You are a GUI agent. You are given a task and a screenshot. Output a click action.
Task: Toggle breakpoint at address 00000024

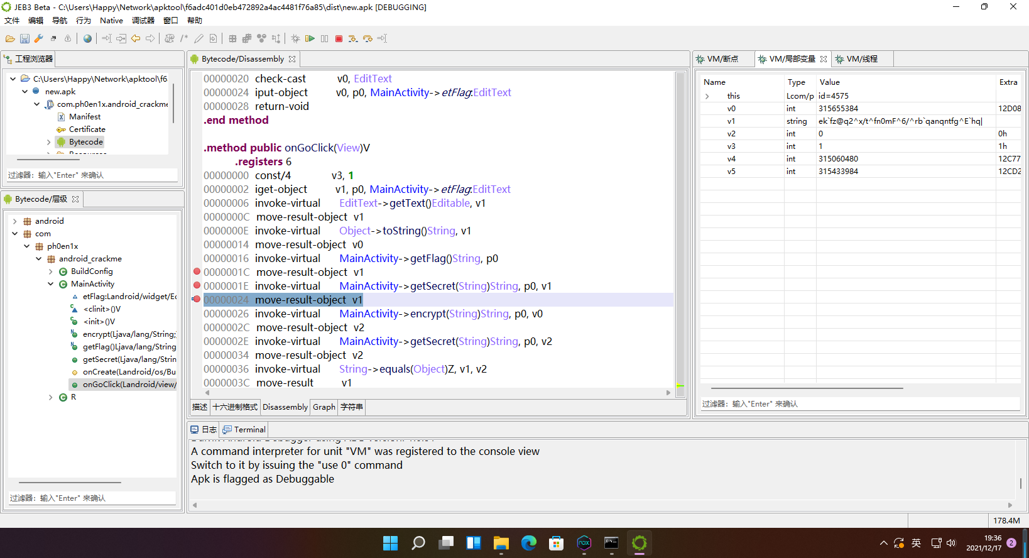coord(197,299)
